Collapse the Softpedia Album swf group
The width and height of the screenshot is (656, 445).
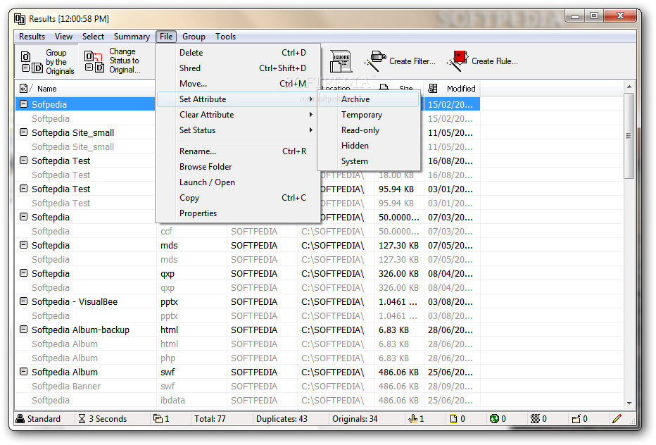tap(24, 371)
